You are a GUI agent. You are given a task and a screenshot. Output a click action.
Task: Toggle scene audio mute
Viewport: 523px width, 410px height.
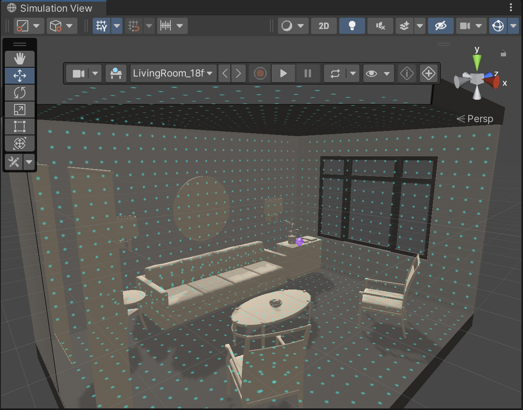(380, 26)
